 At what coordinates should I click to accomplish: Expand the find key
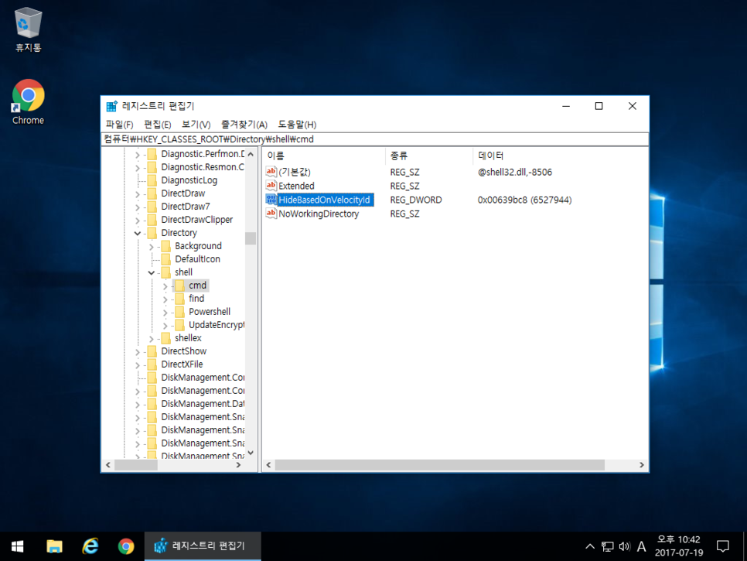click(x=165, y=299)
